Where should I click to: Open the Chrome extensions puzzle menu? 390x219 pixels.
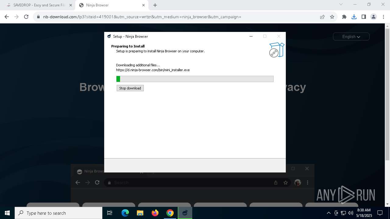point(344,17)
